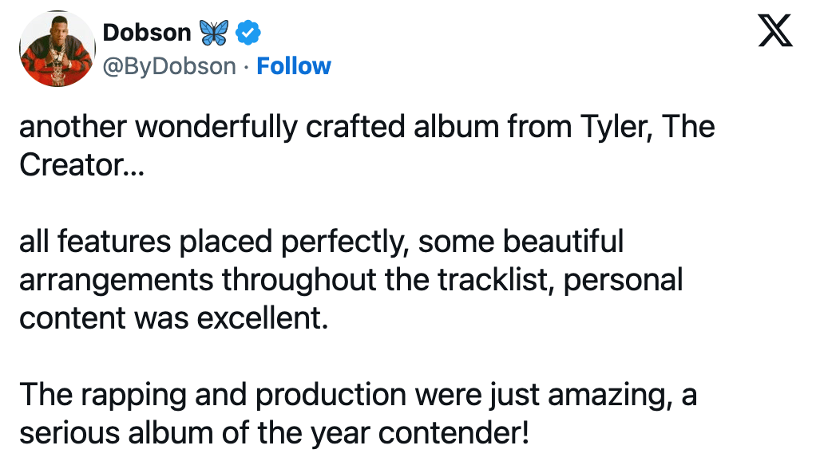This screenshot has width=816, height=469.
Task: Click the line starting 'another wonderfully crafted album'
Action: 367,127
